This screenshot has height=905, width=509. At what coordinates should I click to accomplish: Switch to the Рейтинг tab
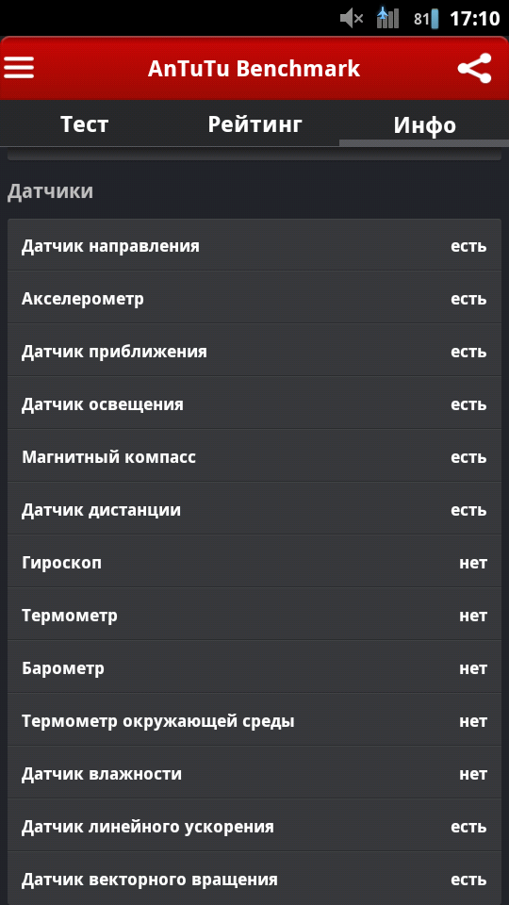[x=254, y=124]
